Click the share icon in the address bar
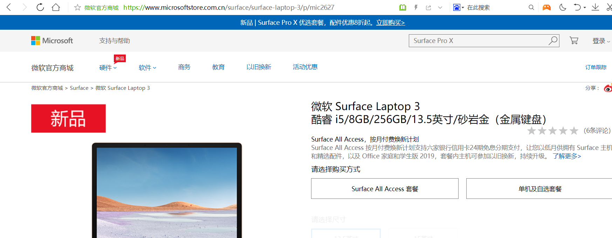The width and height of the screenshot is (612, 238). tap(428, 7)
